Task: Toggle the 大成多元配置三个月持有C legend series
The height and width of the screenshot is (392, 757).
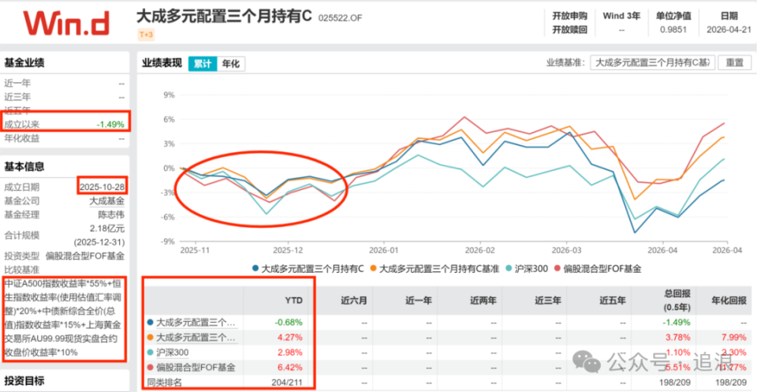Action: (308, 269)
